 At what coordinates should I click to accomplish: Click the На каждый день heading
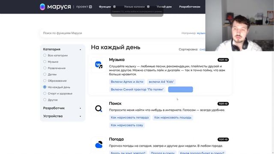116,47
